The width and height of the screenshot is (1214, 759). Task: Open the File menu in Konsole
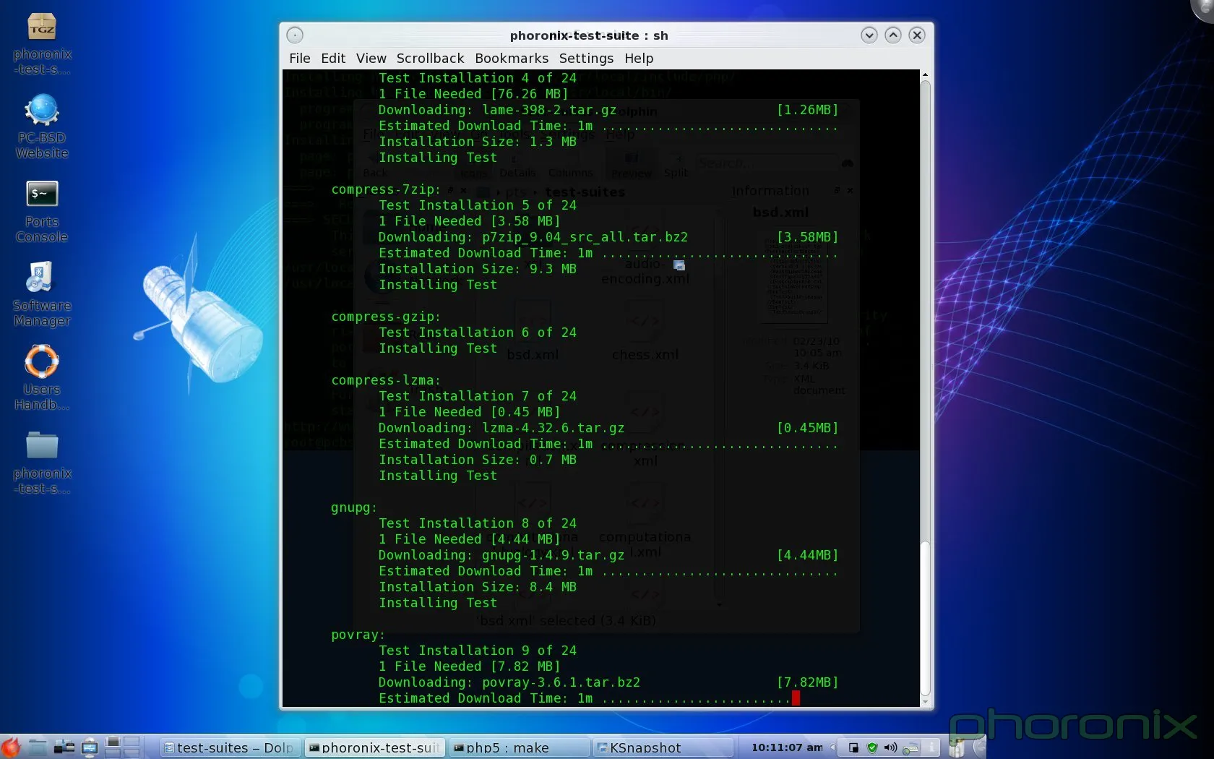(x=299, y=58)
